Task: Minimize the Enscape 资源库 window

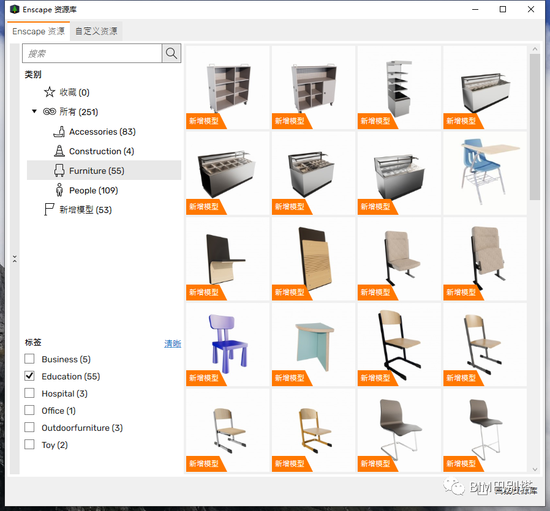Action: (x=475, y=9)
